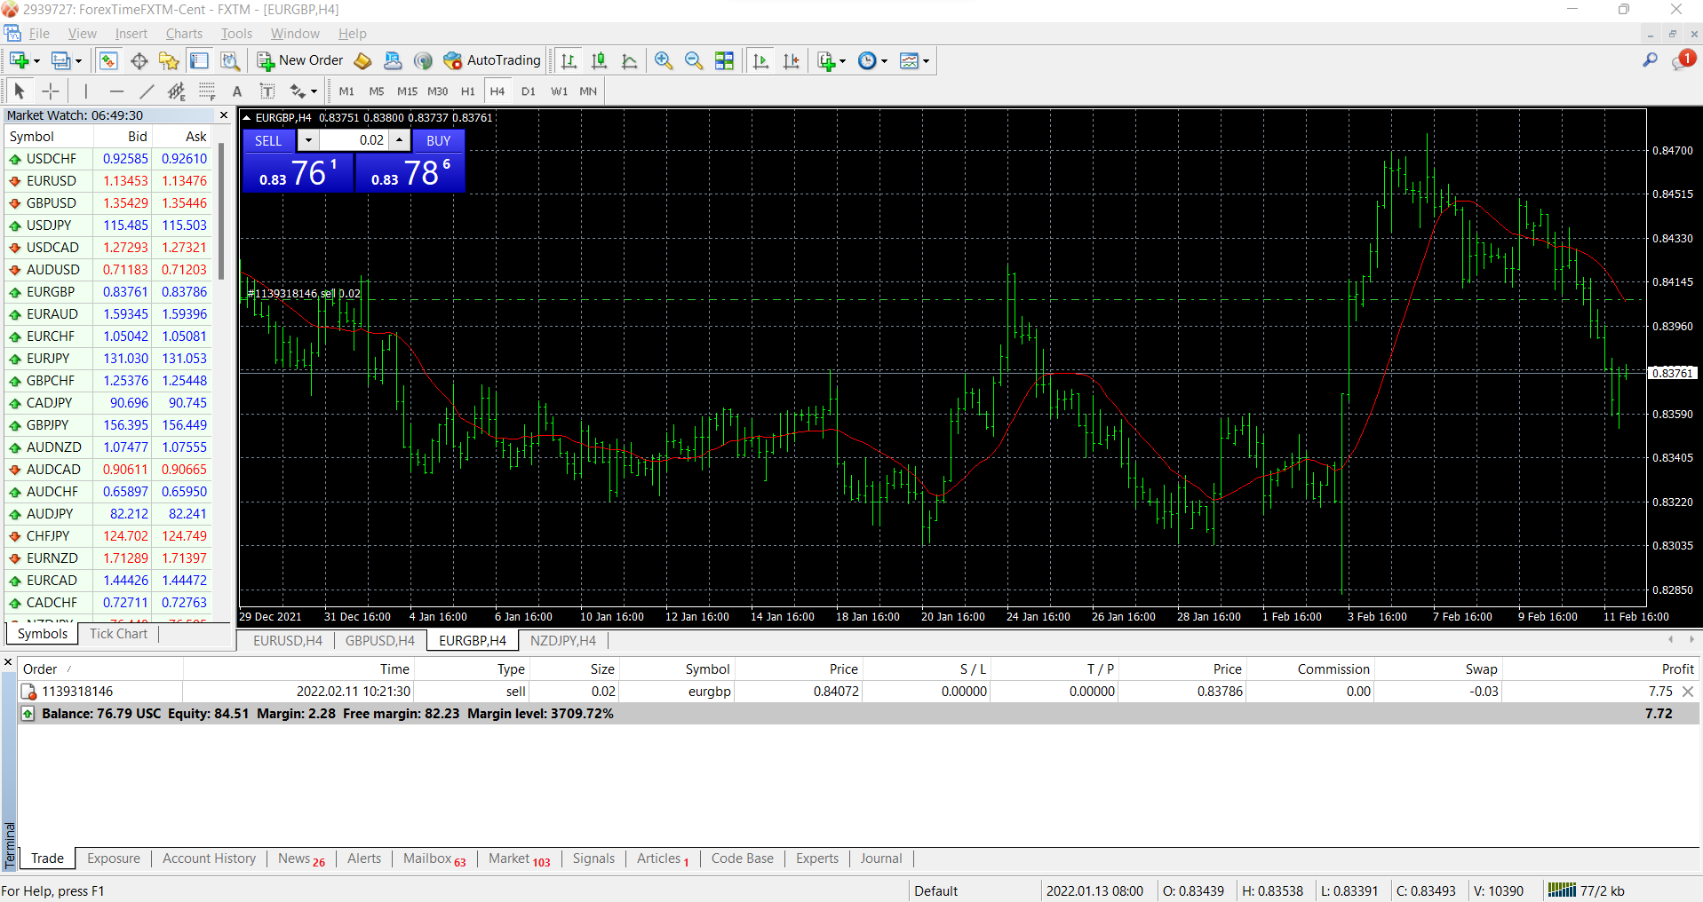
Task: Toggle the Navigator star-folder icon
Action: click(169, 60)
